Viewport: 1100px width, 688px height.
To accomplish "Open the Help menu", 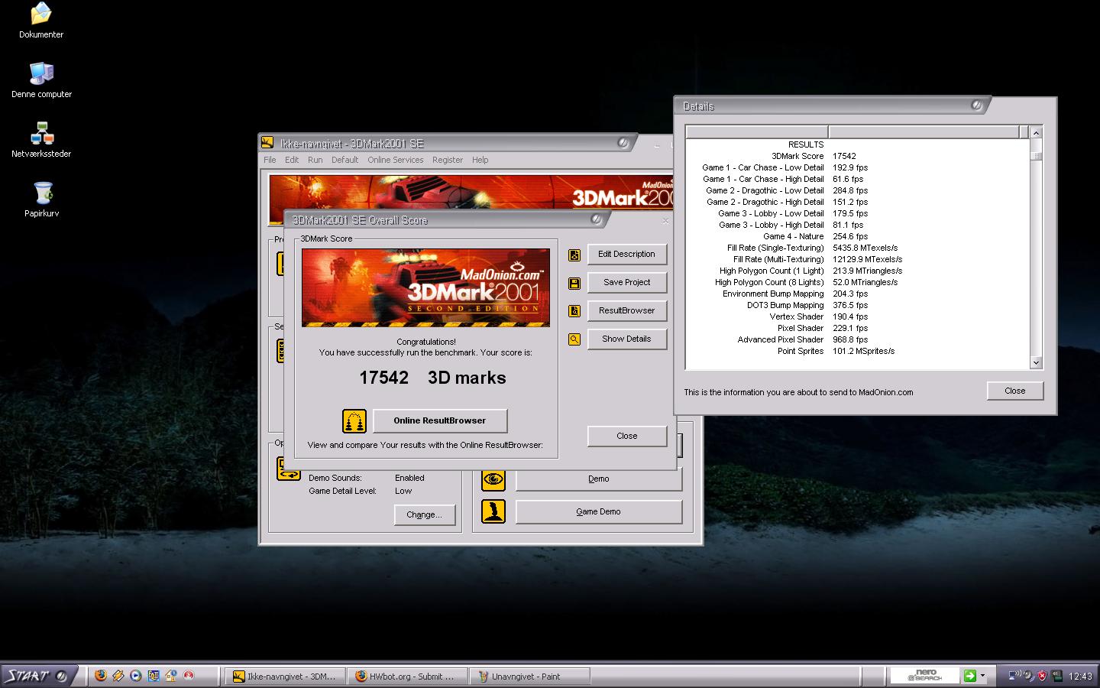I will point(480,160).
